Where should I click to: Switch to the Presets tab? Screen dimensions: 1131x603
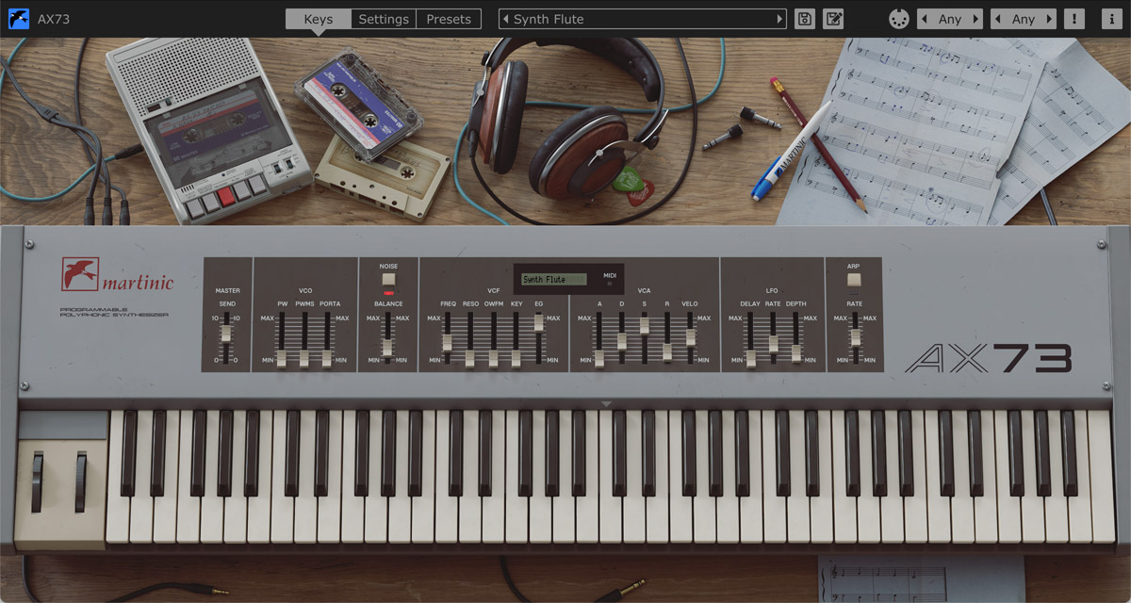[450, 18]
